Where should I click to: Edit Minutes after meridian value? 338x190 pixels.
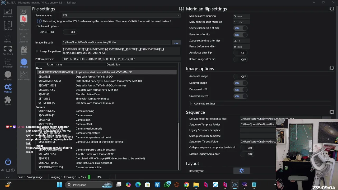coord(241,16)
